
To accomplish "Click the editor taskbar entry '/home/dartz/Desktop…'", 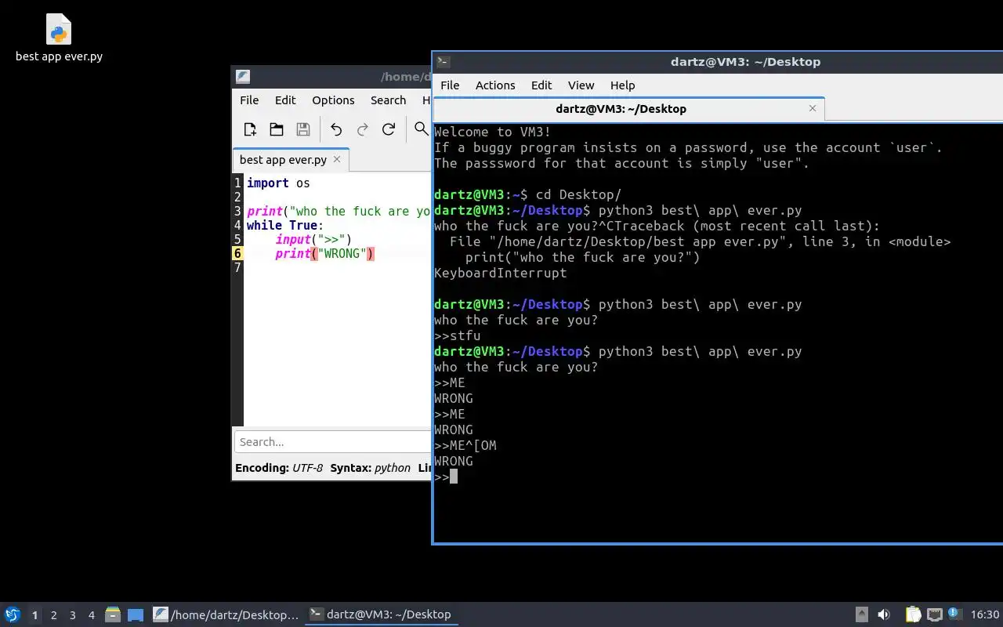I will 226,614.
